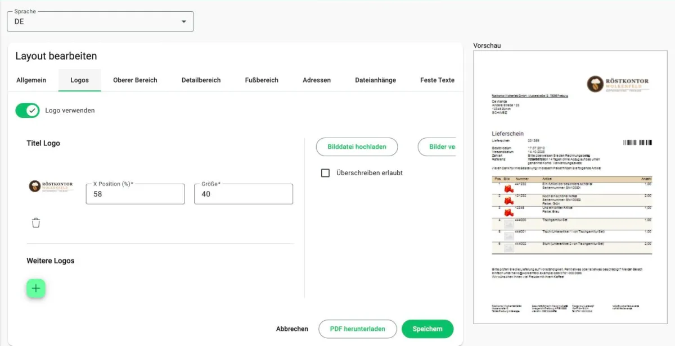This screenshot has height=346, width=675.
Task: Click the Vorschau label above the preview
Action: click(x=487, y=45)
